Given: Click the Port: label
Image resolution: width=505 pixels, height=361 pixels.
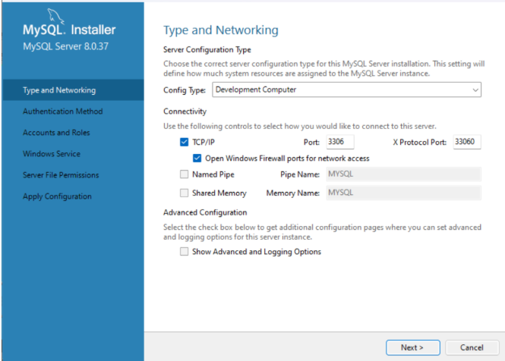Looking at the screenshot, I should tap(311, 143).
